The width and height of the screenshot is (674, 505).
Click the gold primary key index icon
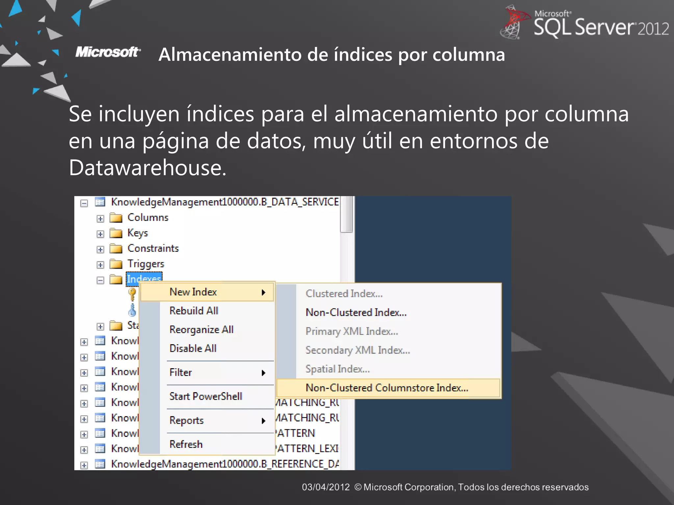(132, 295)
